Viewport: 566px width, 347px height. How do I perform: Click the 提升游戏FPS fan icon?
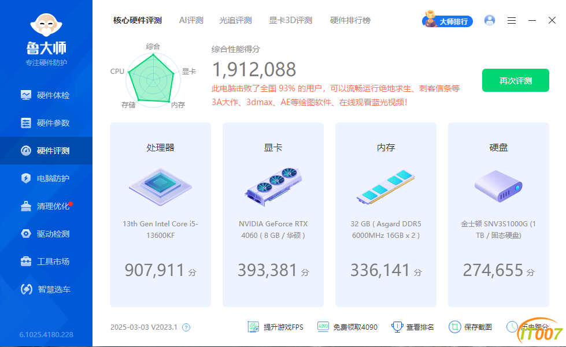[253, 327]
